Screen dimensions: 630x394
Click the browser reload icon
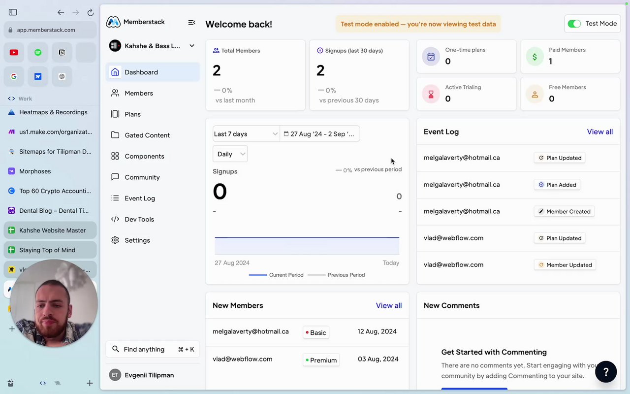click(x=90, y=12)
